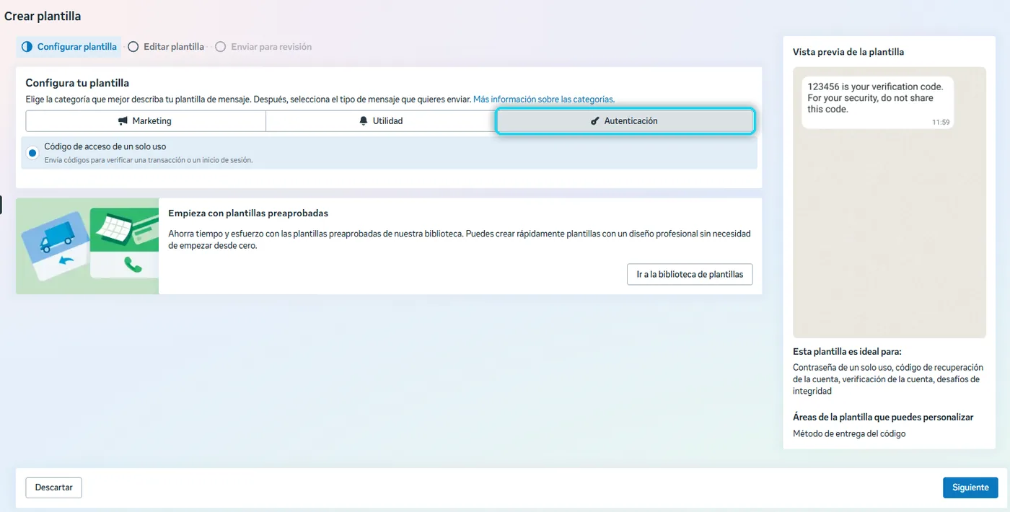Click the calendar icon in the illustration
The height and width of the screenshot is (512, 1010).
[x=116, y=228]
